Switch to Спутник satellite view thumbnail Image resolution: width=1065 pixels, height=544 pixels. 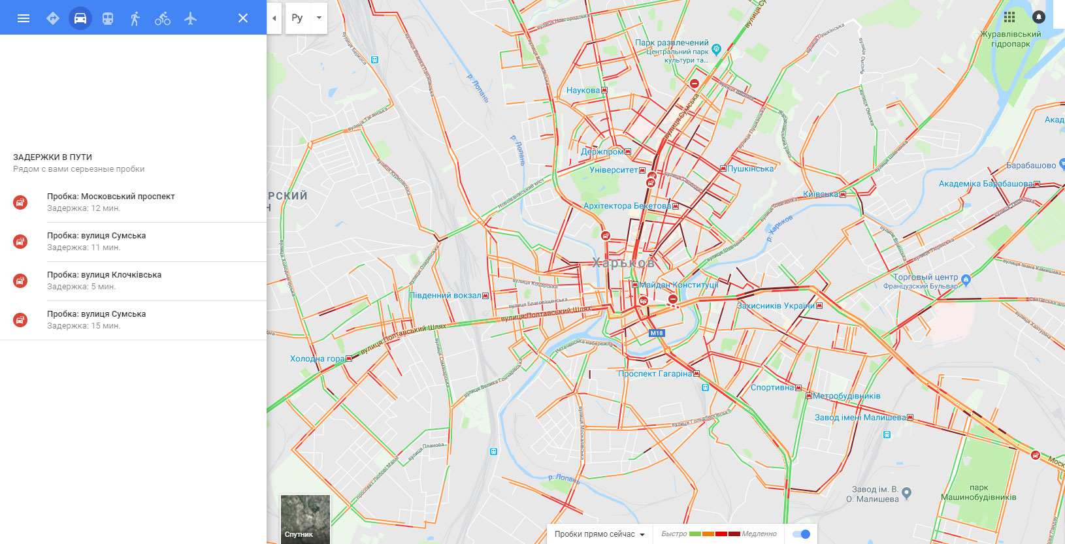tap(305, 519)
